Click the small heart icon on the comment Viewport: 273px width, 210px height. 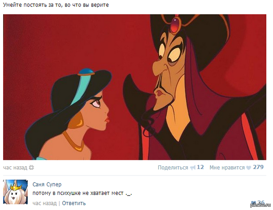[x=253, y=203]
